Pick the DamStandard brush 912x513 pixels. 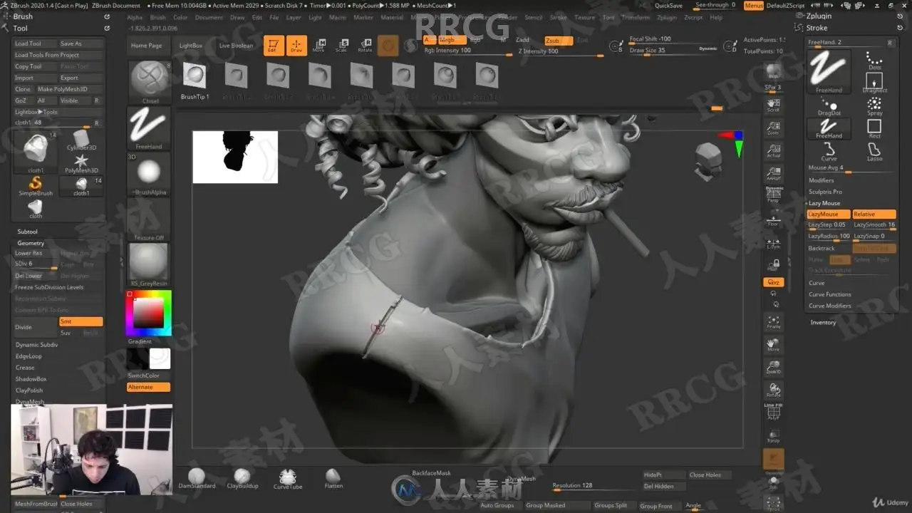click(196, 479)
